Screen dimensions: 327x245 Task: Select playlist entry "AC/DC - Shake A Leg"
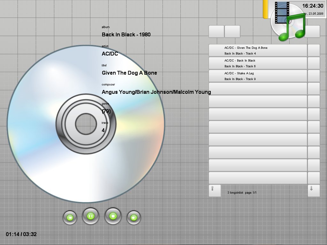258,76
